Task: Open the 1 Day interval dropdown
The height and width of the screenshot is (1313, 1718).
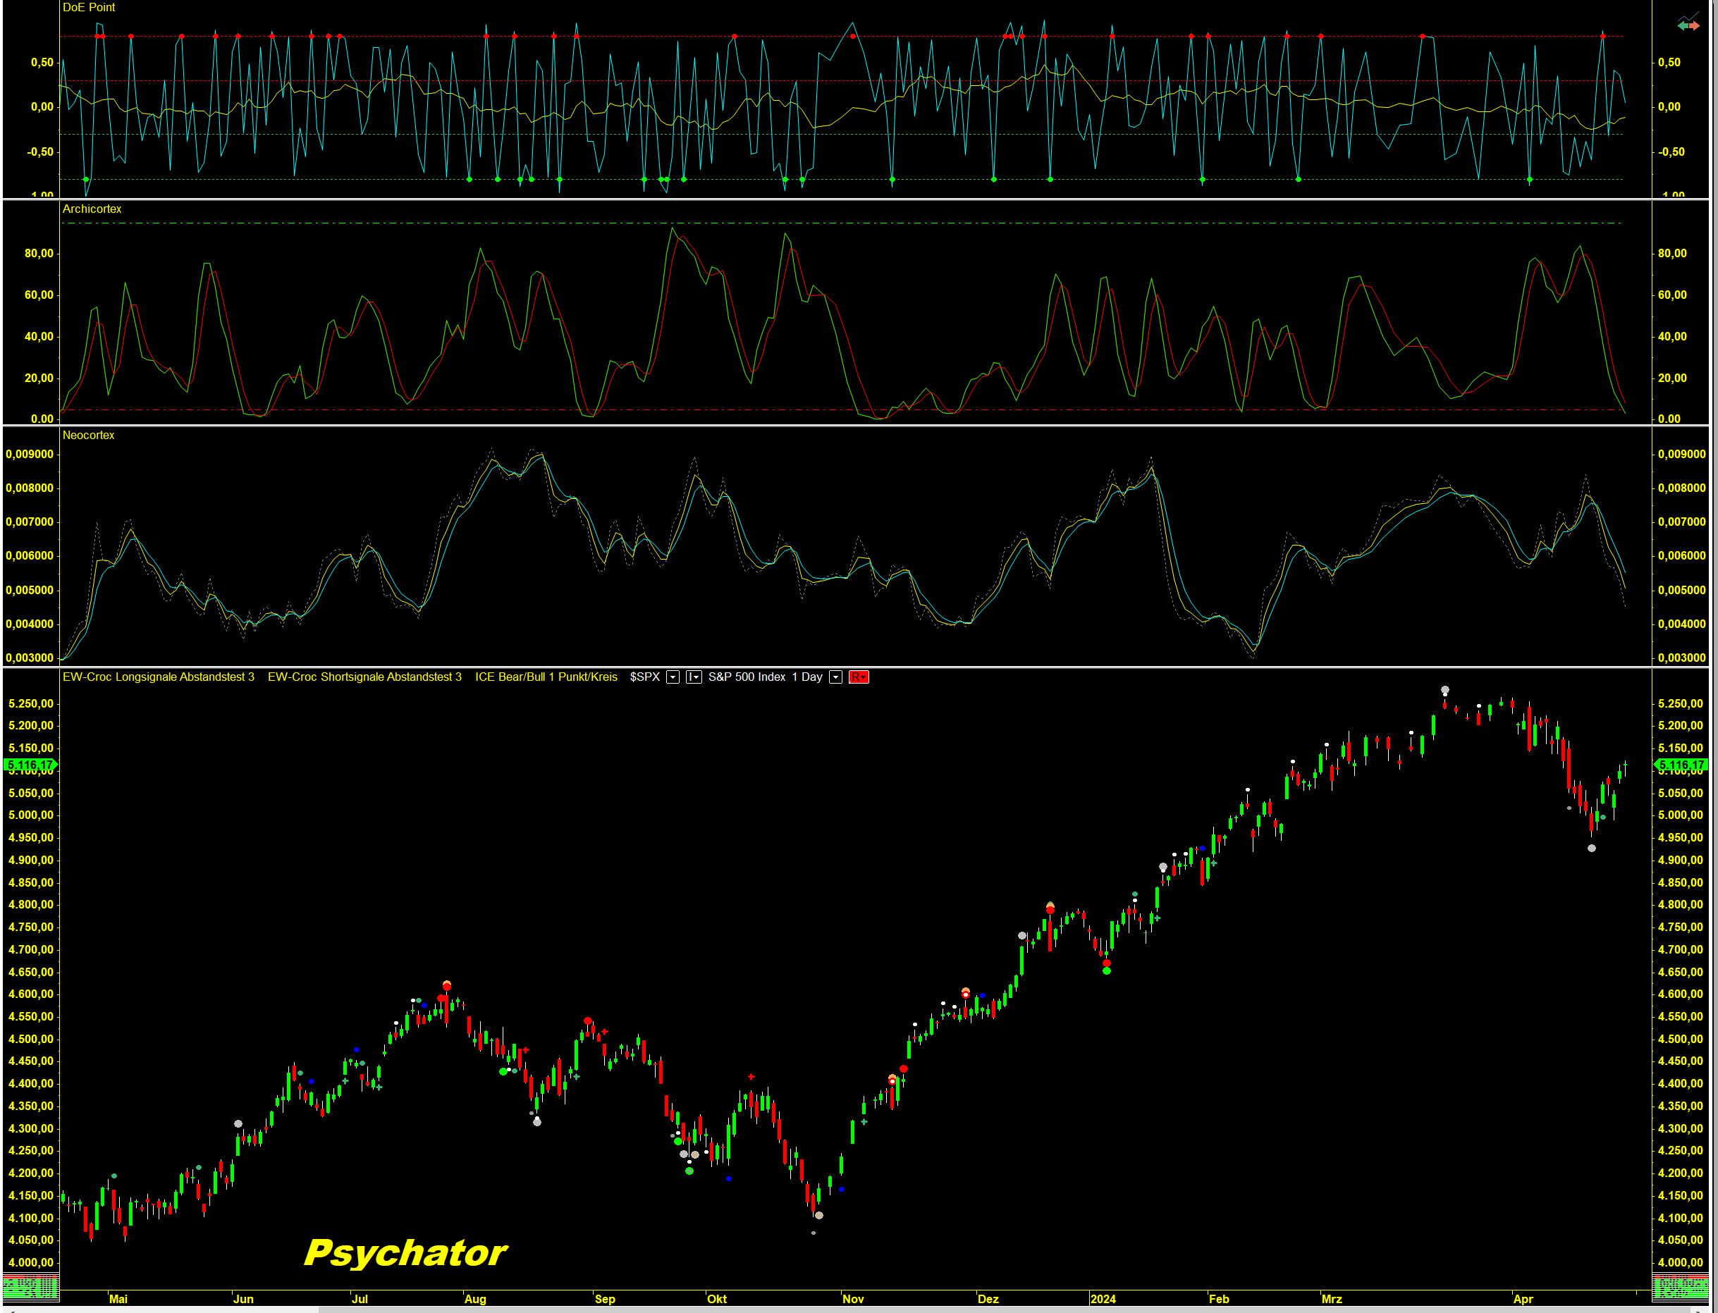Action: pyautogui.click(x=835, y=677)
